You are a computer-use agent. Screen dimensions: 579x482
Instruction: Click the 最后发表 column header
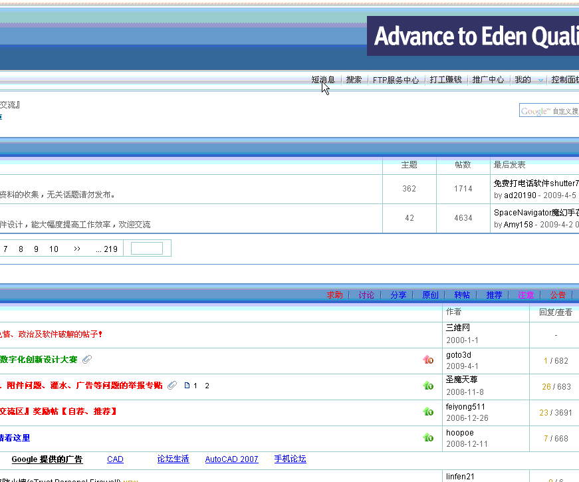(510, 165)
